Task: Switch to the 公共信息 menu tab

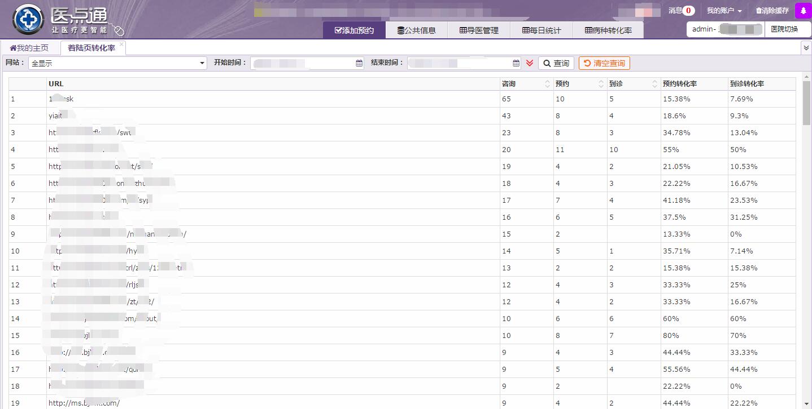Action: (x=417, y=30)
